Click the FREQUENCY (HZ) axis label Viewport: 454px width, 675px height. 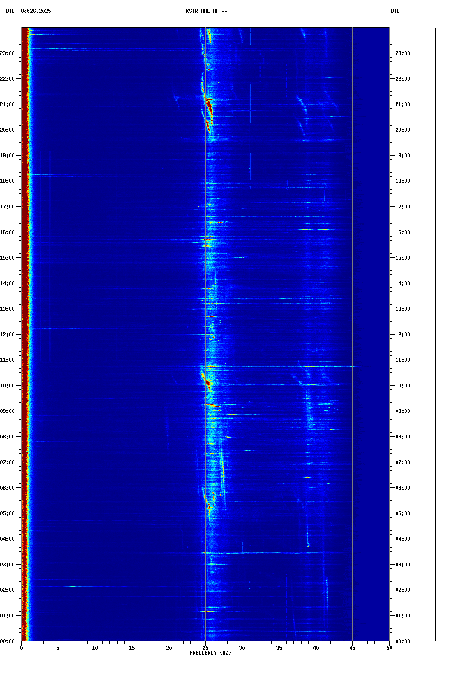(210, 653)
